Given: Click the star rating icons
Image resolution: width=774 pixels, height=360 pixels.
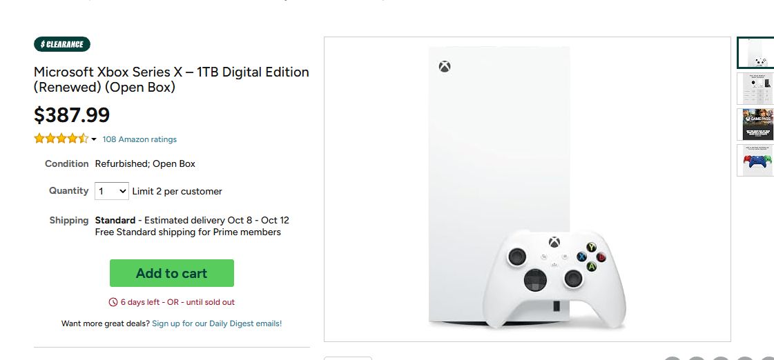Looking at the screenshot, I should click(61, 139).
